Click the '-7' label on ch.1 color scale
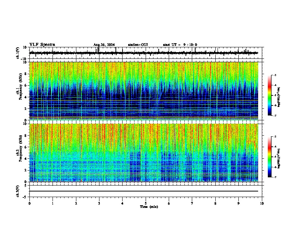This screenshot has width=295, height=228. [275, 115]
